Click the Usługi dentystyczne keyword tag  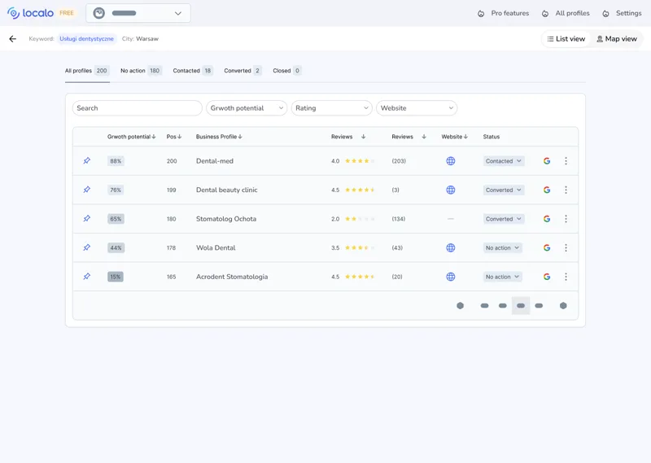click(x=86, y=38)
